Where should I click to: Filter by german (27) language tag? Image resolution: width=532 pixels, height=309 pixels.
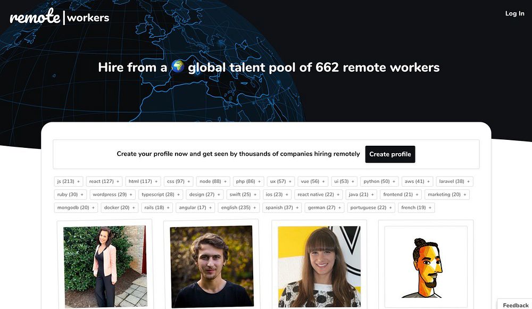(x=325, y=207)
